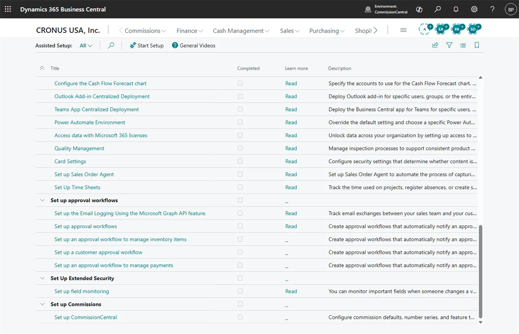Open the Cash Management menu
The width and height of the screenshot is (519, 334).
click(241, 30)
